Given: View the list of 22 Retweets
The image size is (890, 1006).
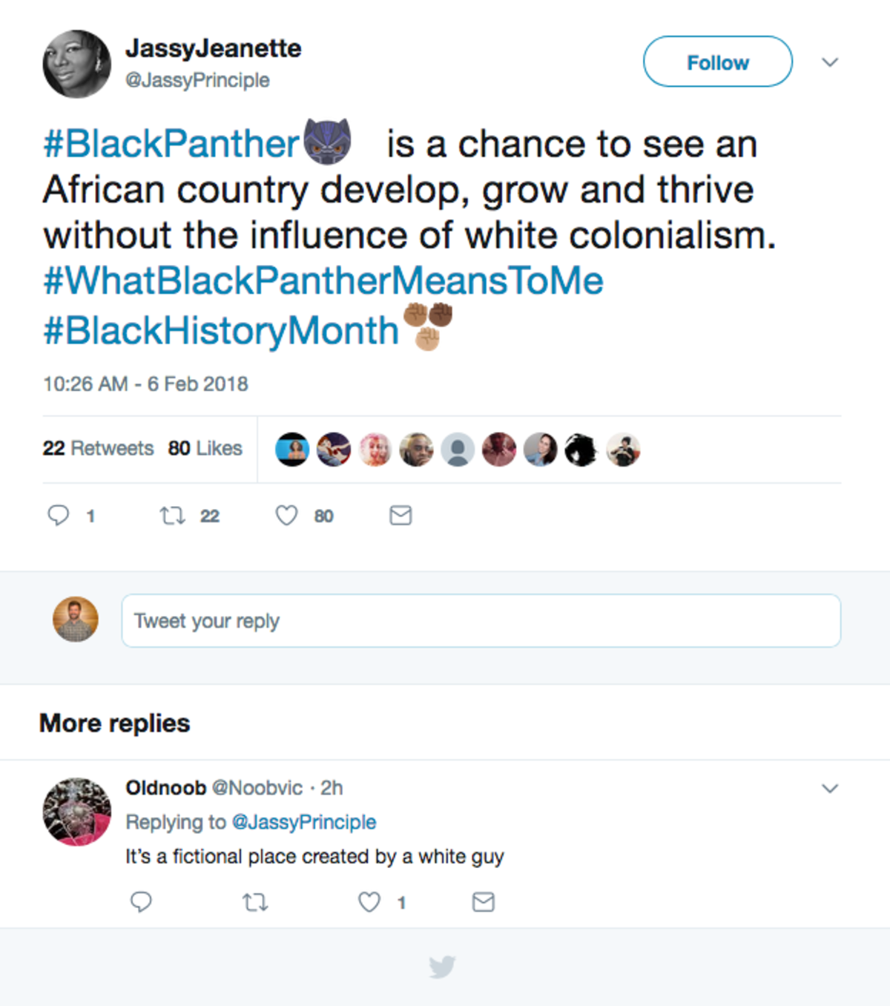Looking at the screenshot, I should tap(97, 448).
